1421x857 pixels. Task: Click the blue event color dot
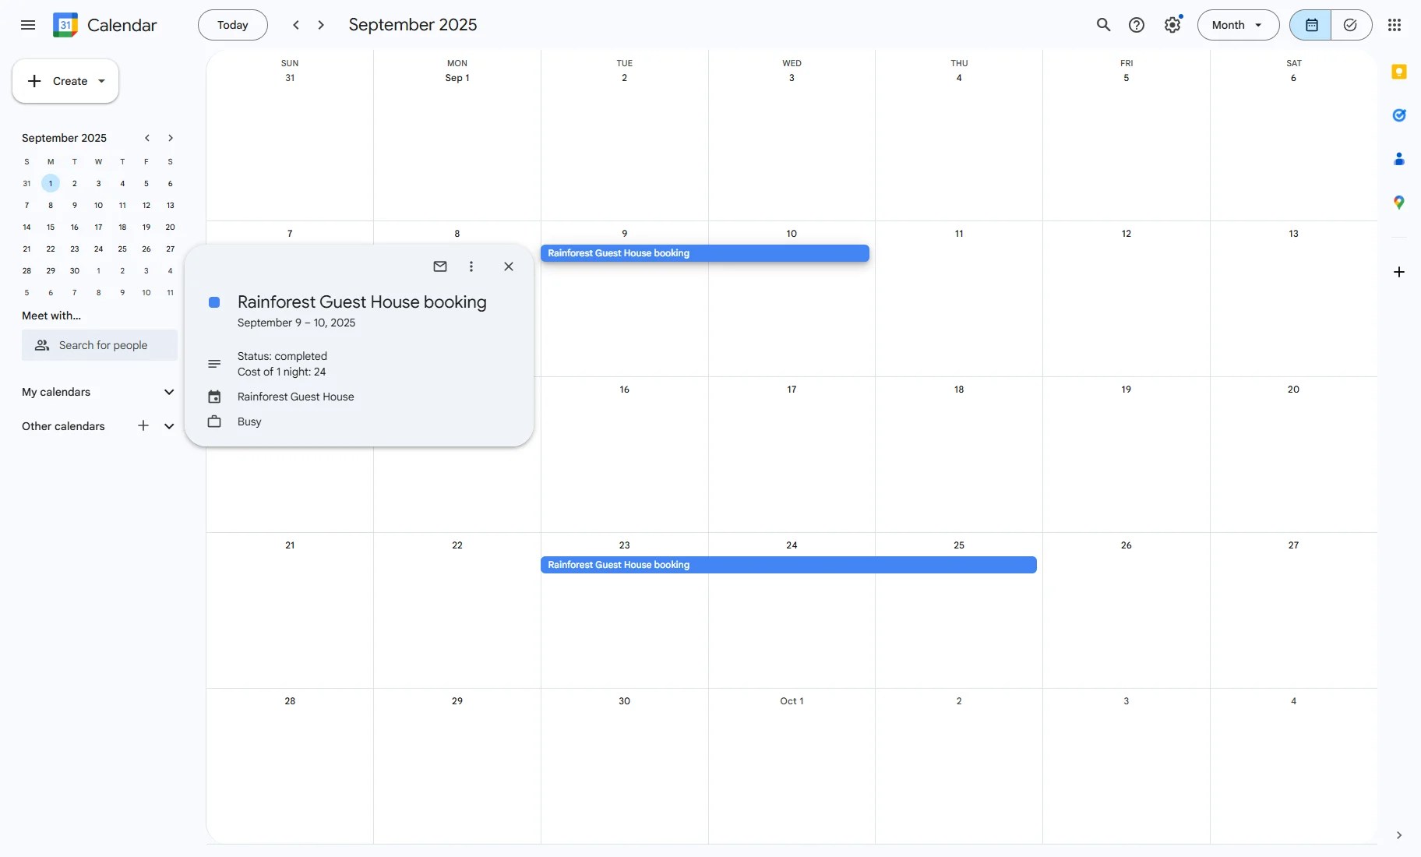214,302
